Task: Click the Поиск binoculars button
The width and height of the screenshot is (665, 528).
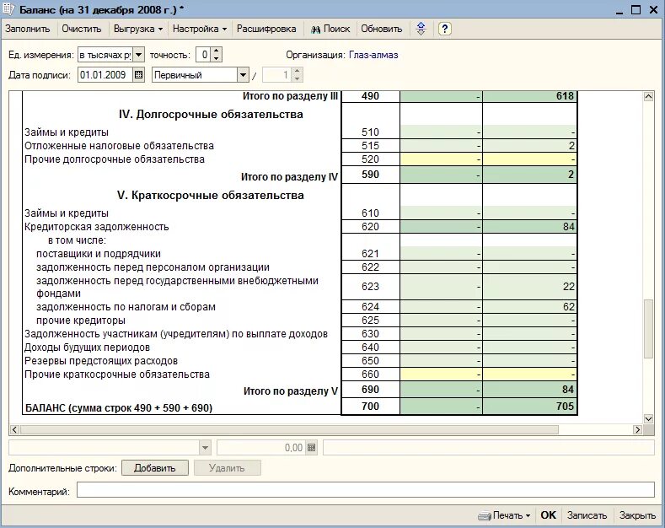Action: (330, 29)
